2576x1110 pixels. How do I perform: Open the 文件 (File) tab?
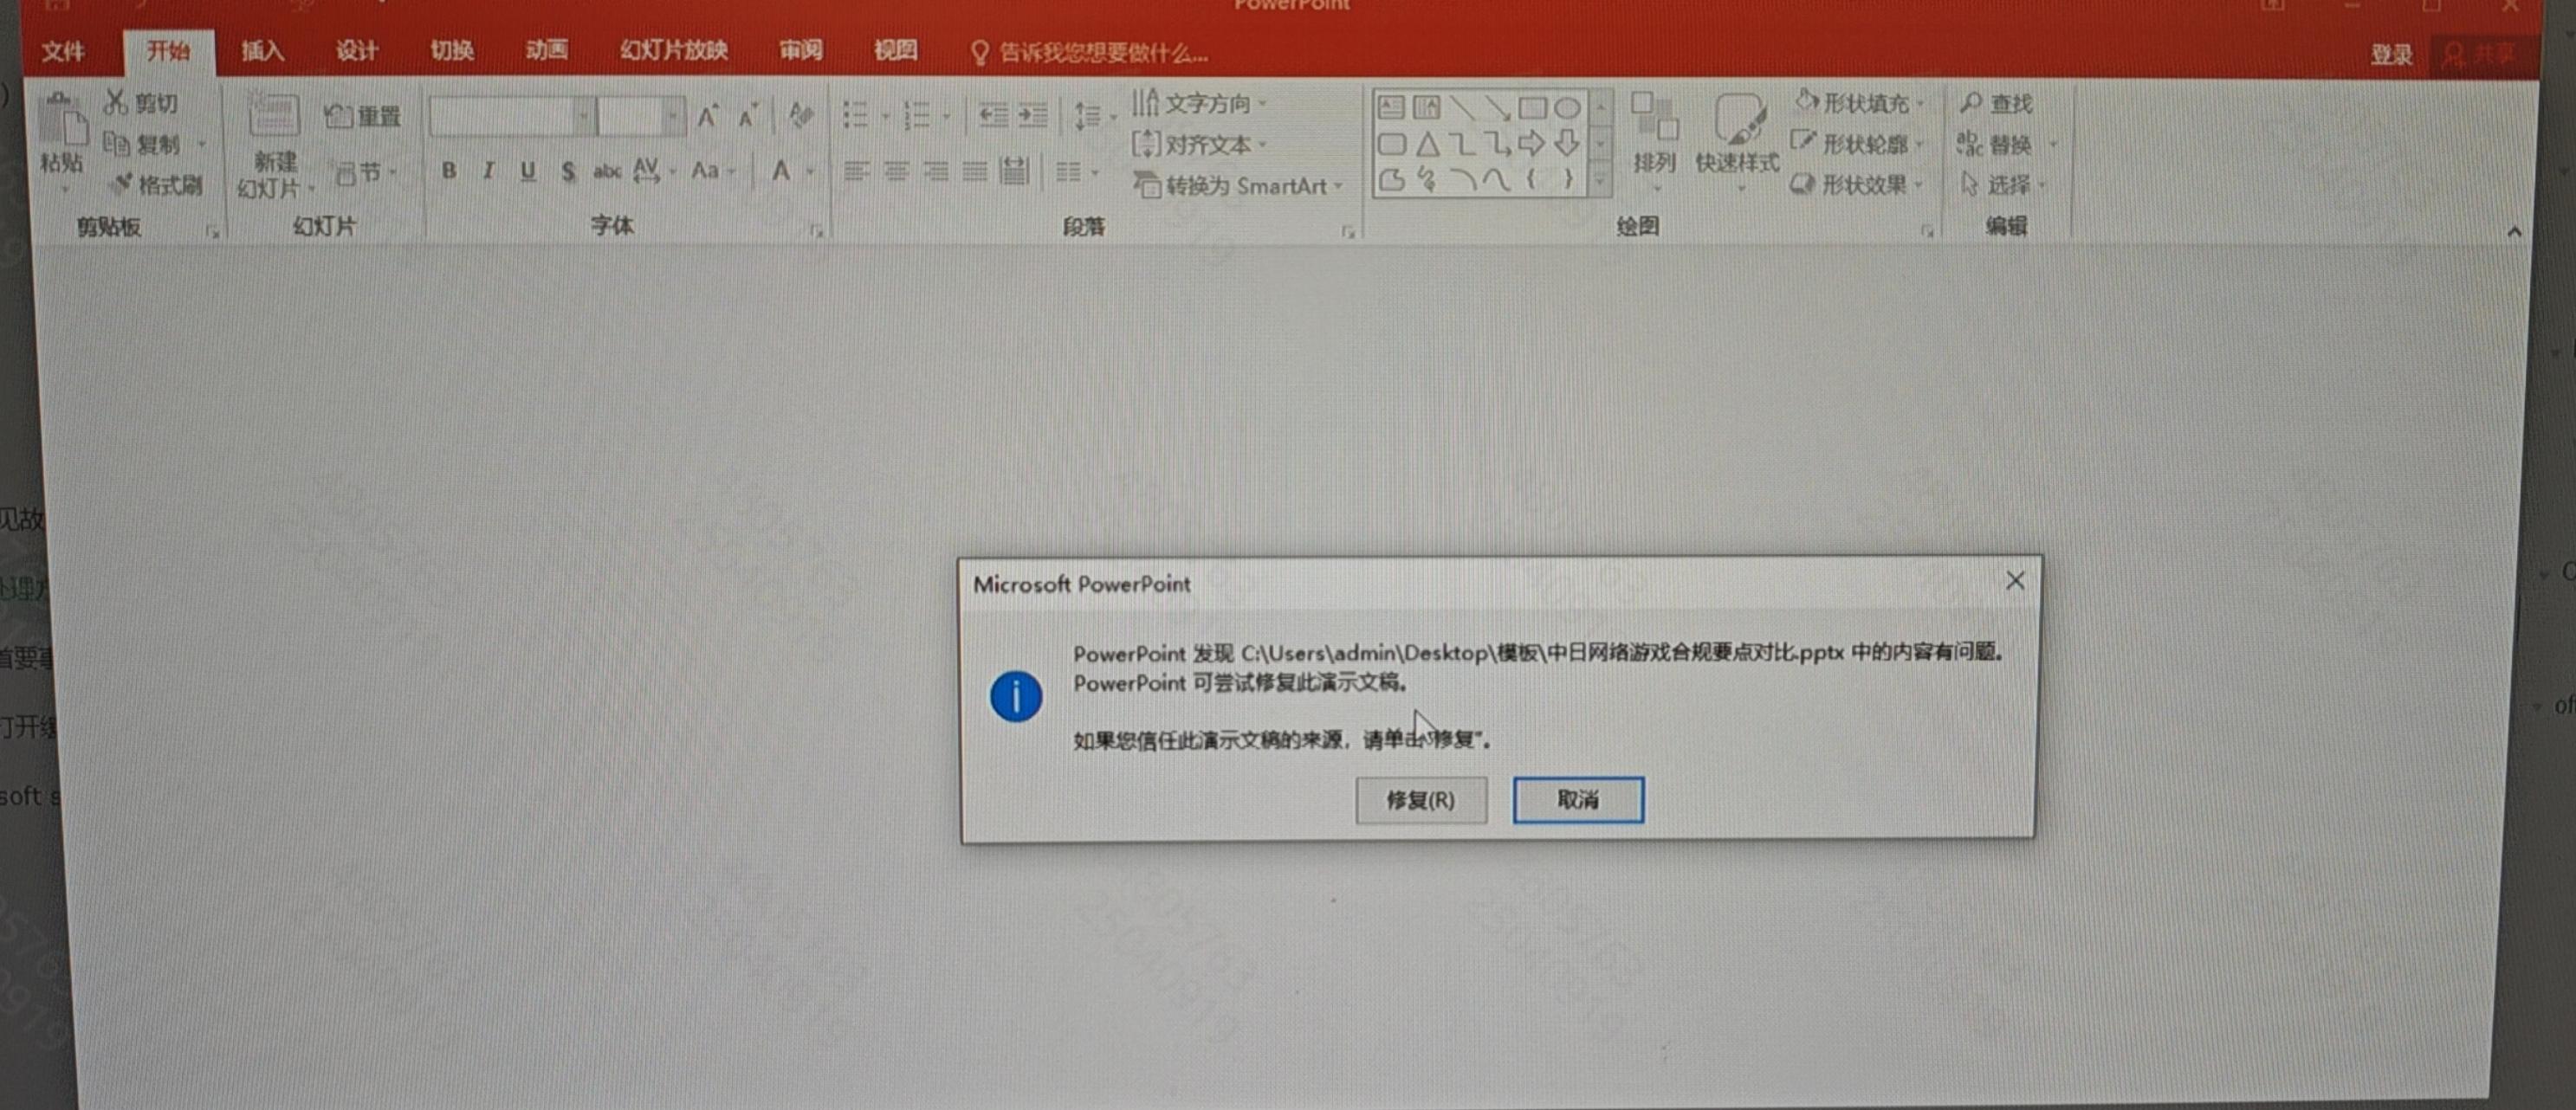click(x=63, y=51)
